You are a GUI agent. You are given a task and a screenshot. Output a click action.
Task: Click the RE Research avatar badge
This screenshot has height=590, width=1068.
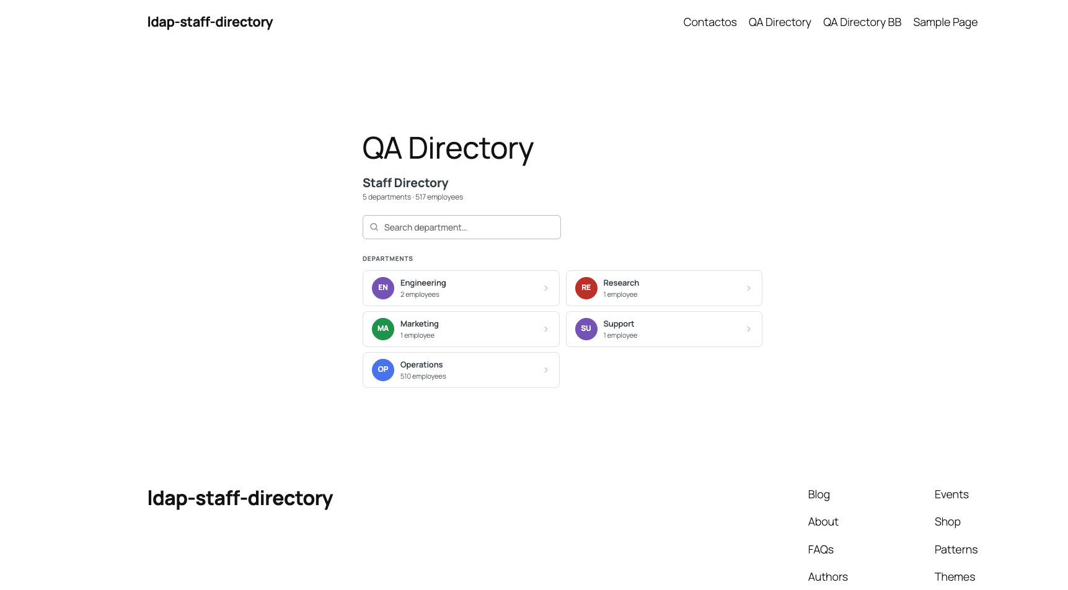tap(586, 288)
